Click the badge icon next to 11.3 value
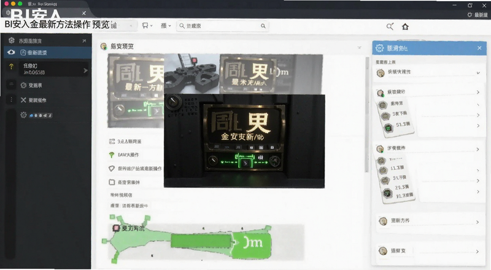Screen dimensions: 491x270 click(383, 171)
